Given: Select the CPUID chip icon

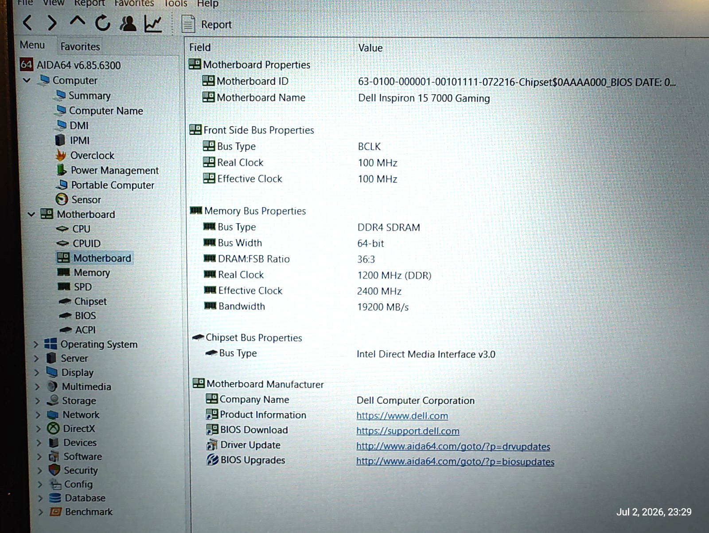Looking at the screenshot, I should 63,243.
